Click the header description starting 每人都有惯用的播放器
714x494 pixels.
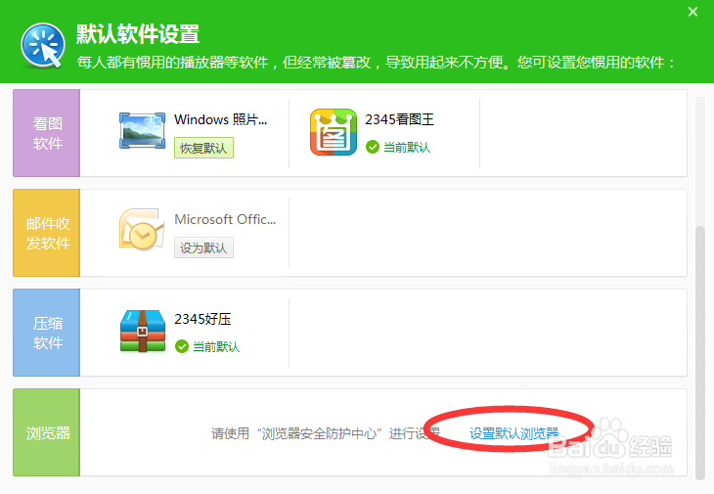coord(376,62)
